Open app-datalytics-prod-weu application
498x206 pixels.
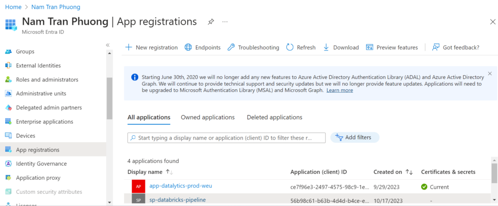click(x=180, y=186)
